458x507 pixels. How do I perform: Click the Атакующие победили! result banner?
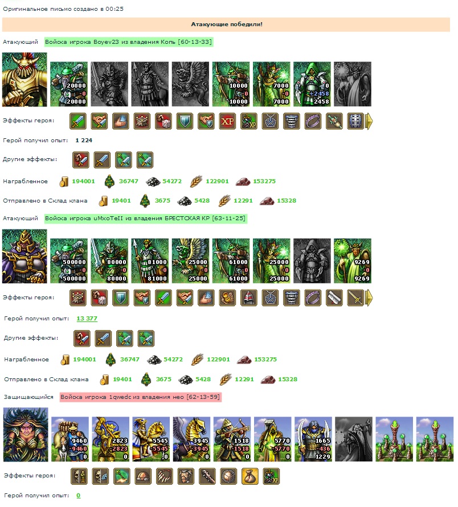coord(226,24)
